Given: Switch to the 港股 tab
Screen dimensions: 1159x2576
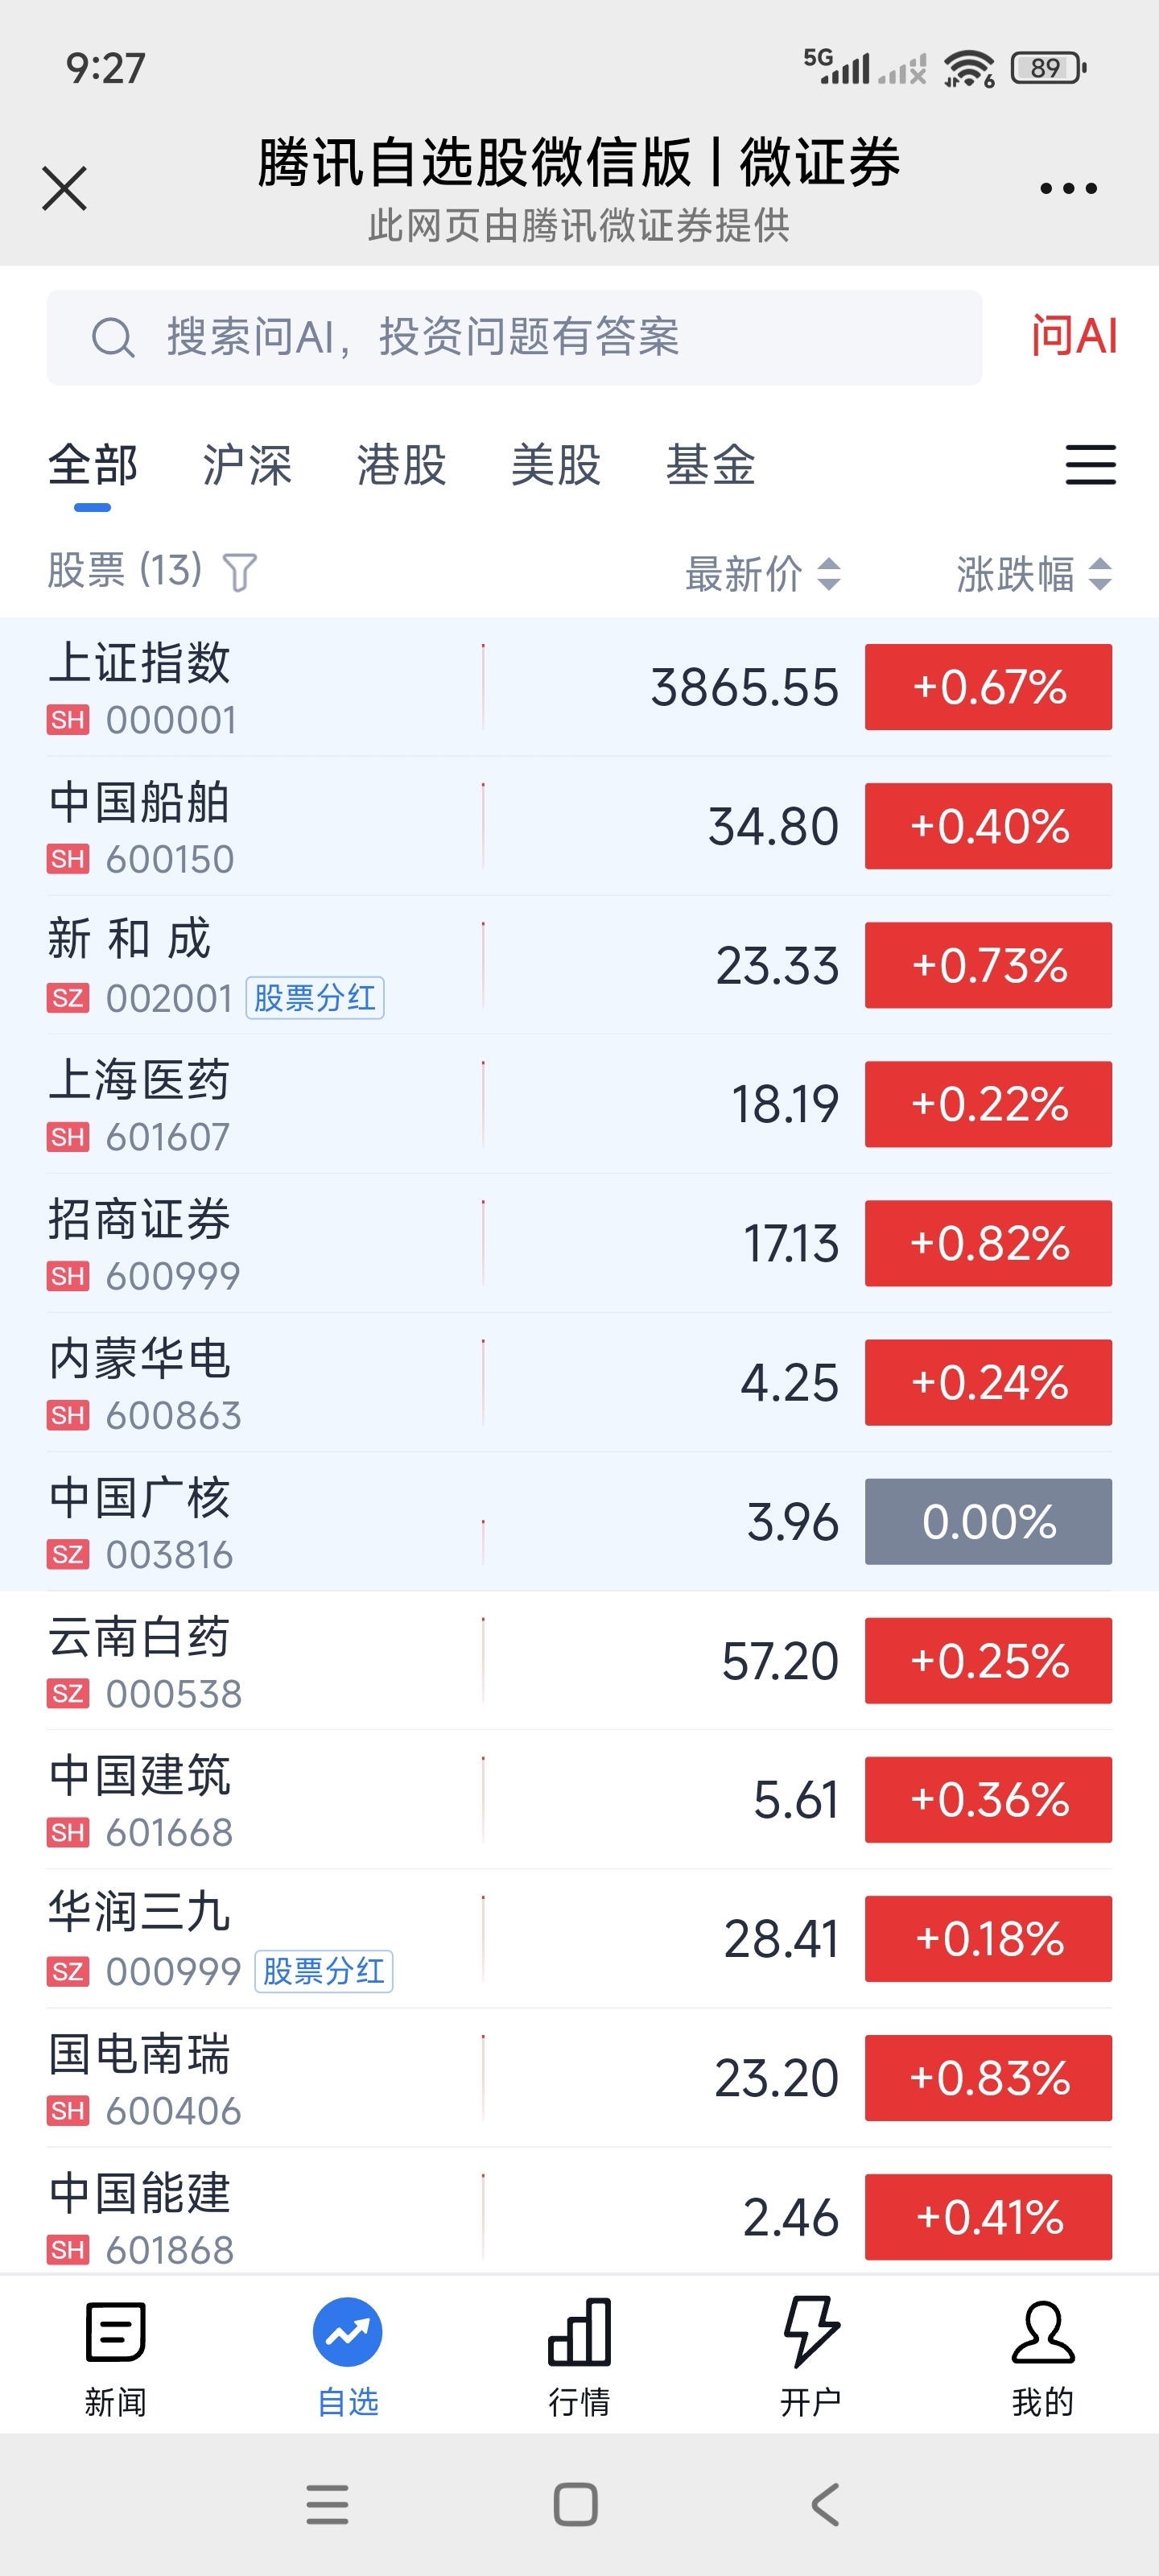Looking at the screenshot, I should tap(401, 465).
